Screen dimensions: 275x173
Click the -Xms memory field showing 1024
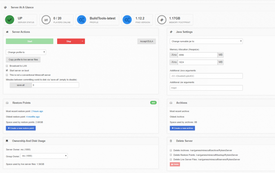[x=198, y=62]
